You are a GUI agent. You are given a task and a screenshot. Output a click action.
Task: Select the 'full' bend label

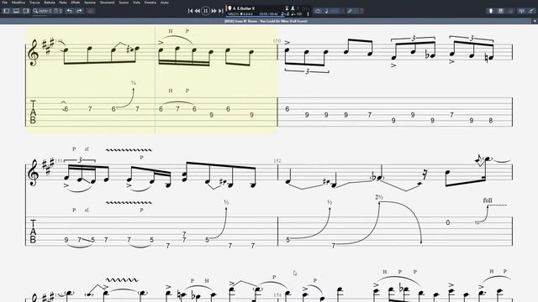[488, 200]
